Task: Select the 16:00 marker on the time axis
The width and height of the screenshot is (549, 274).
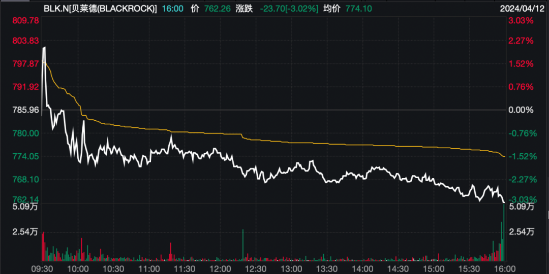Action: [503, 268]
